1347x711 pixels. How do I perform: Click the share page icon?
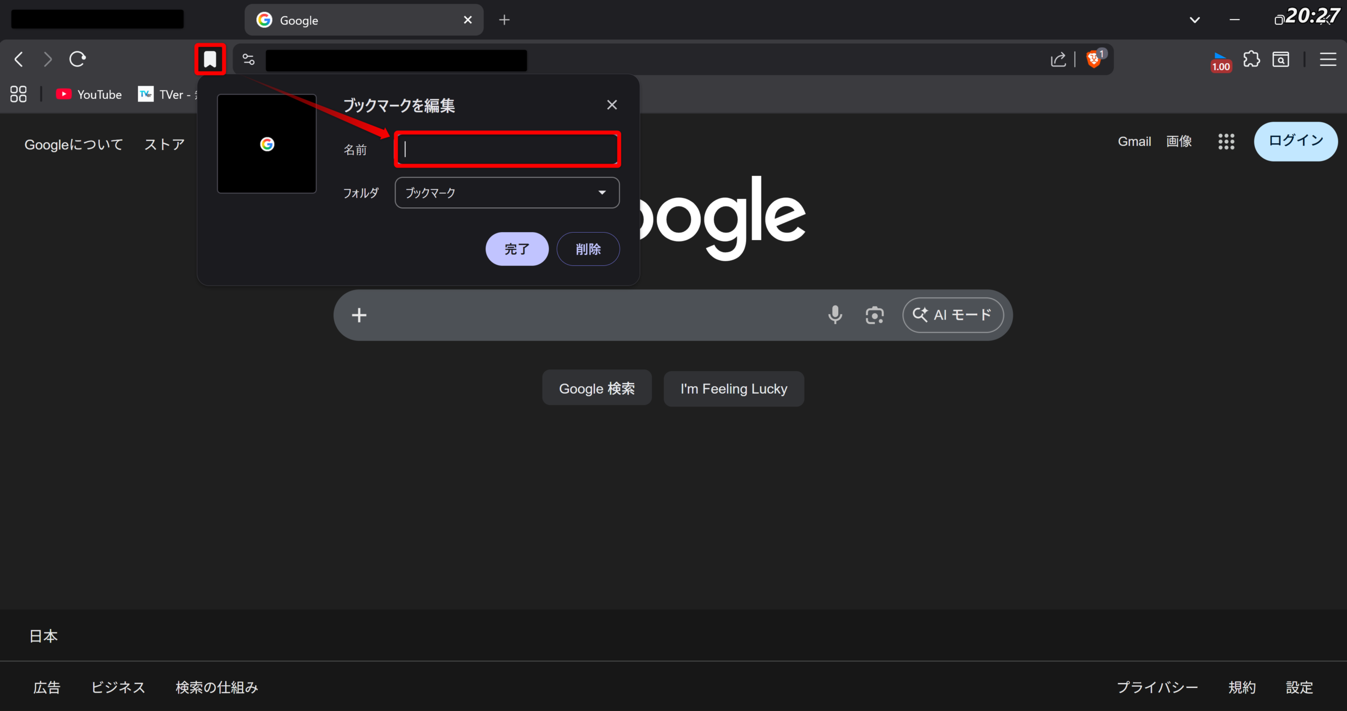point(1058,59)
